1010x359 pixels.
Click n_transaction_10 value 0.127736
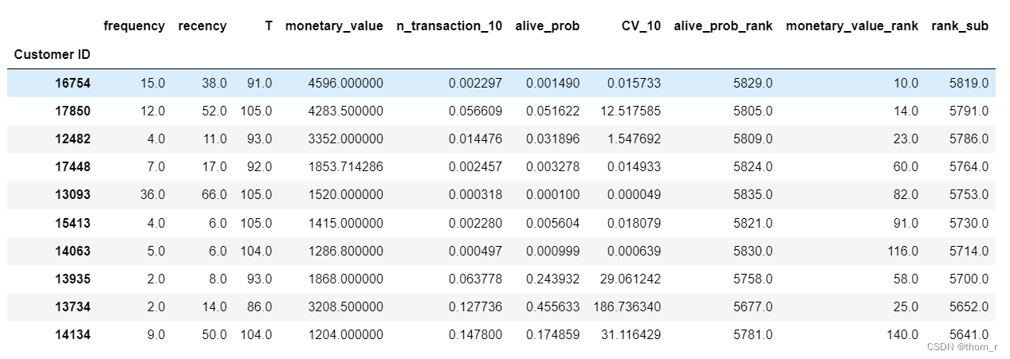pyautogui.click(x=476, y=306)
